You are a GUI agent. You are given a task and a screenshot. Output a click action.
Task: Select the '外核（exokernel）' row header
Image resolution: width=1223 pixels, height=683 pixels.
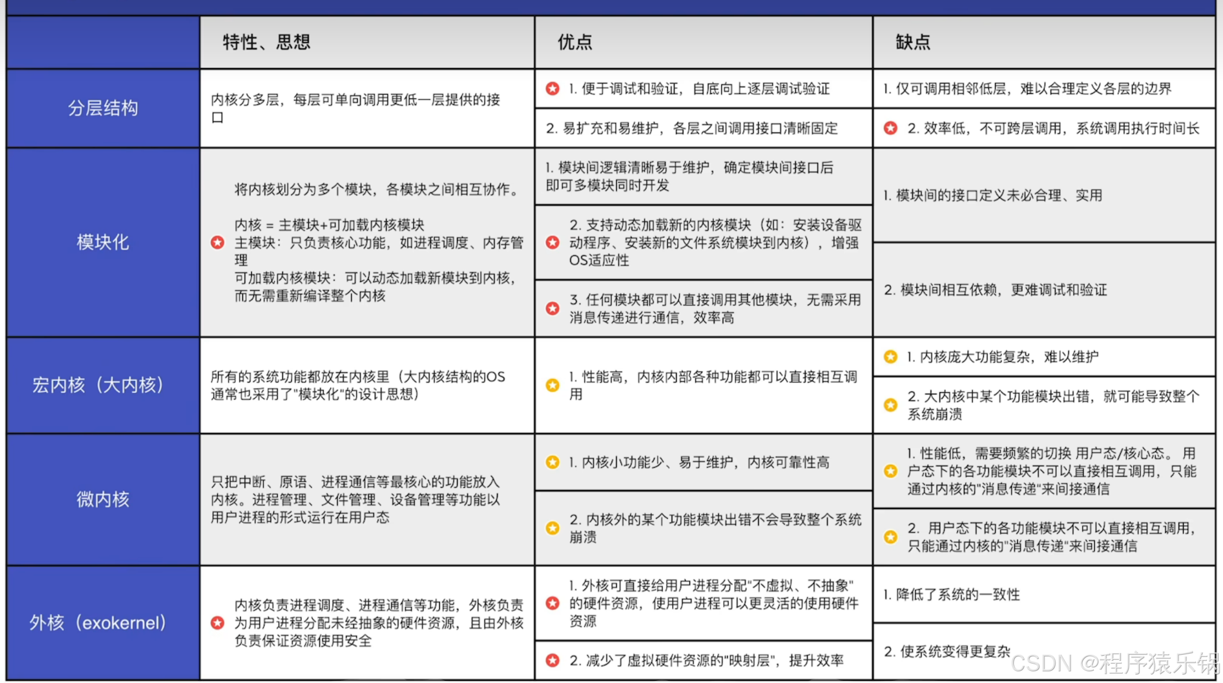coord(103,623)
